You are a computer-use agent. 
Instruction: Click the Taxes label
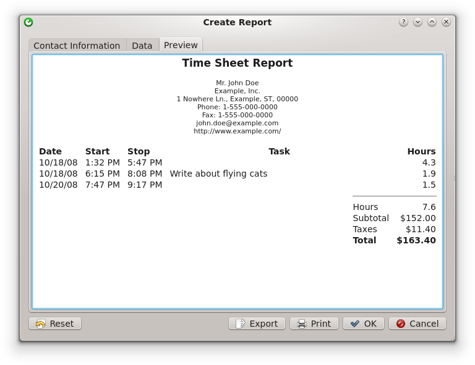pos(365,229)
